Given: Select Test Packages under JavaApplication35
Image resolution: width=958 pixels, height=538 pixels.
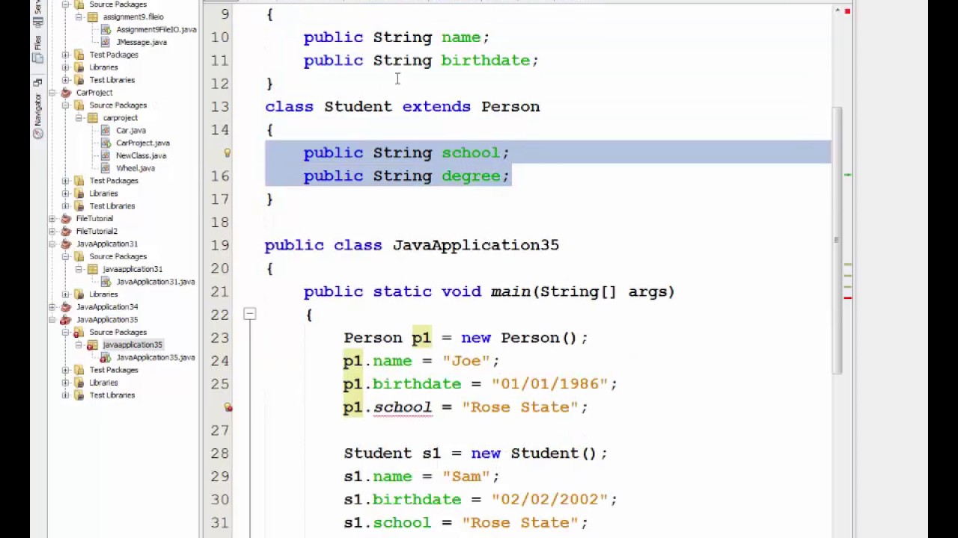Looking at the screenshot, I should (x=114, y=370).
